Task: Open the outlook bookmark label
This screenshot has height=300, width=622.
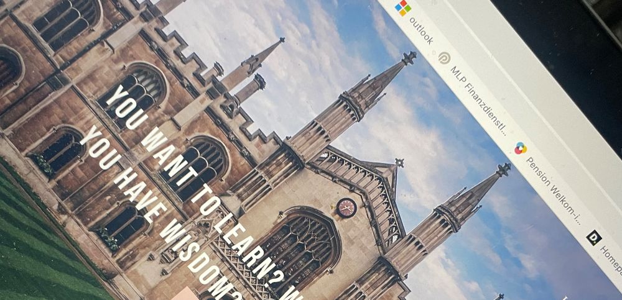Action: coord(421,30)
